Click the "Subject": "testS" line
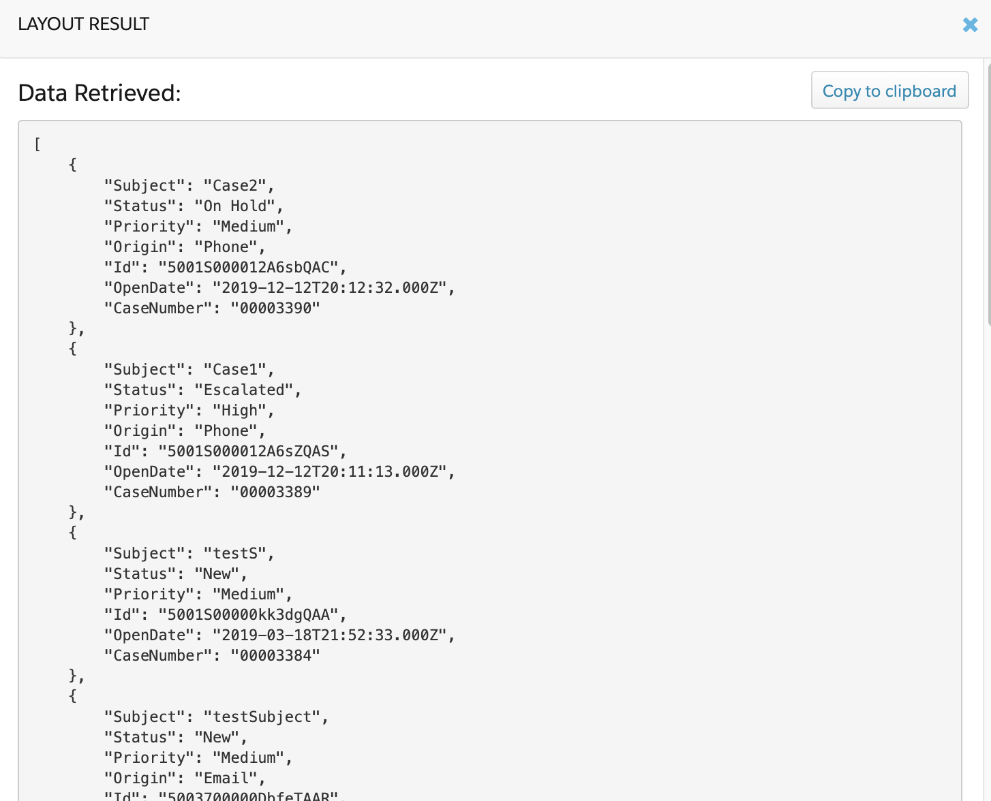The height and width of the screenshot is (801, 991). [189, 553]
